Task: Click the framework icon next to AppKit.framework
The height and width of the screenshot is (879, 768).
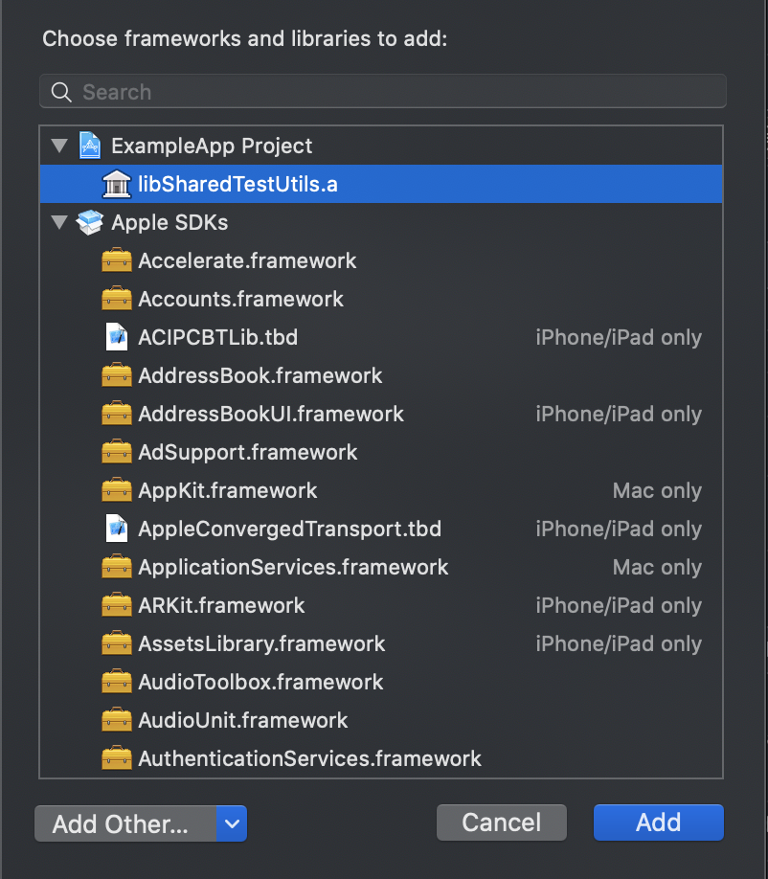Action: pos(116,489)
